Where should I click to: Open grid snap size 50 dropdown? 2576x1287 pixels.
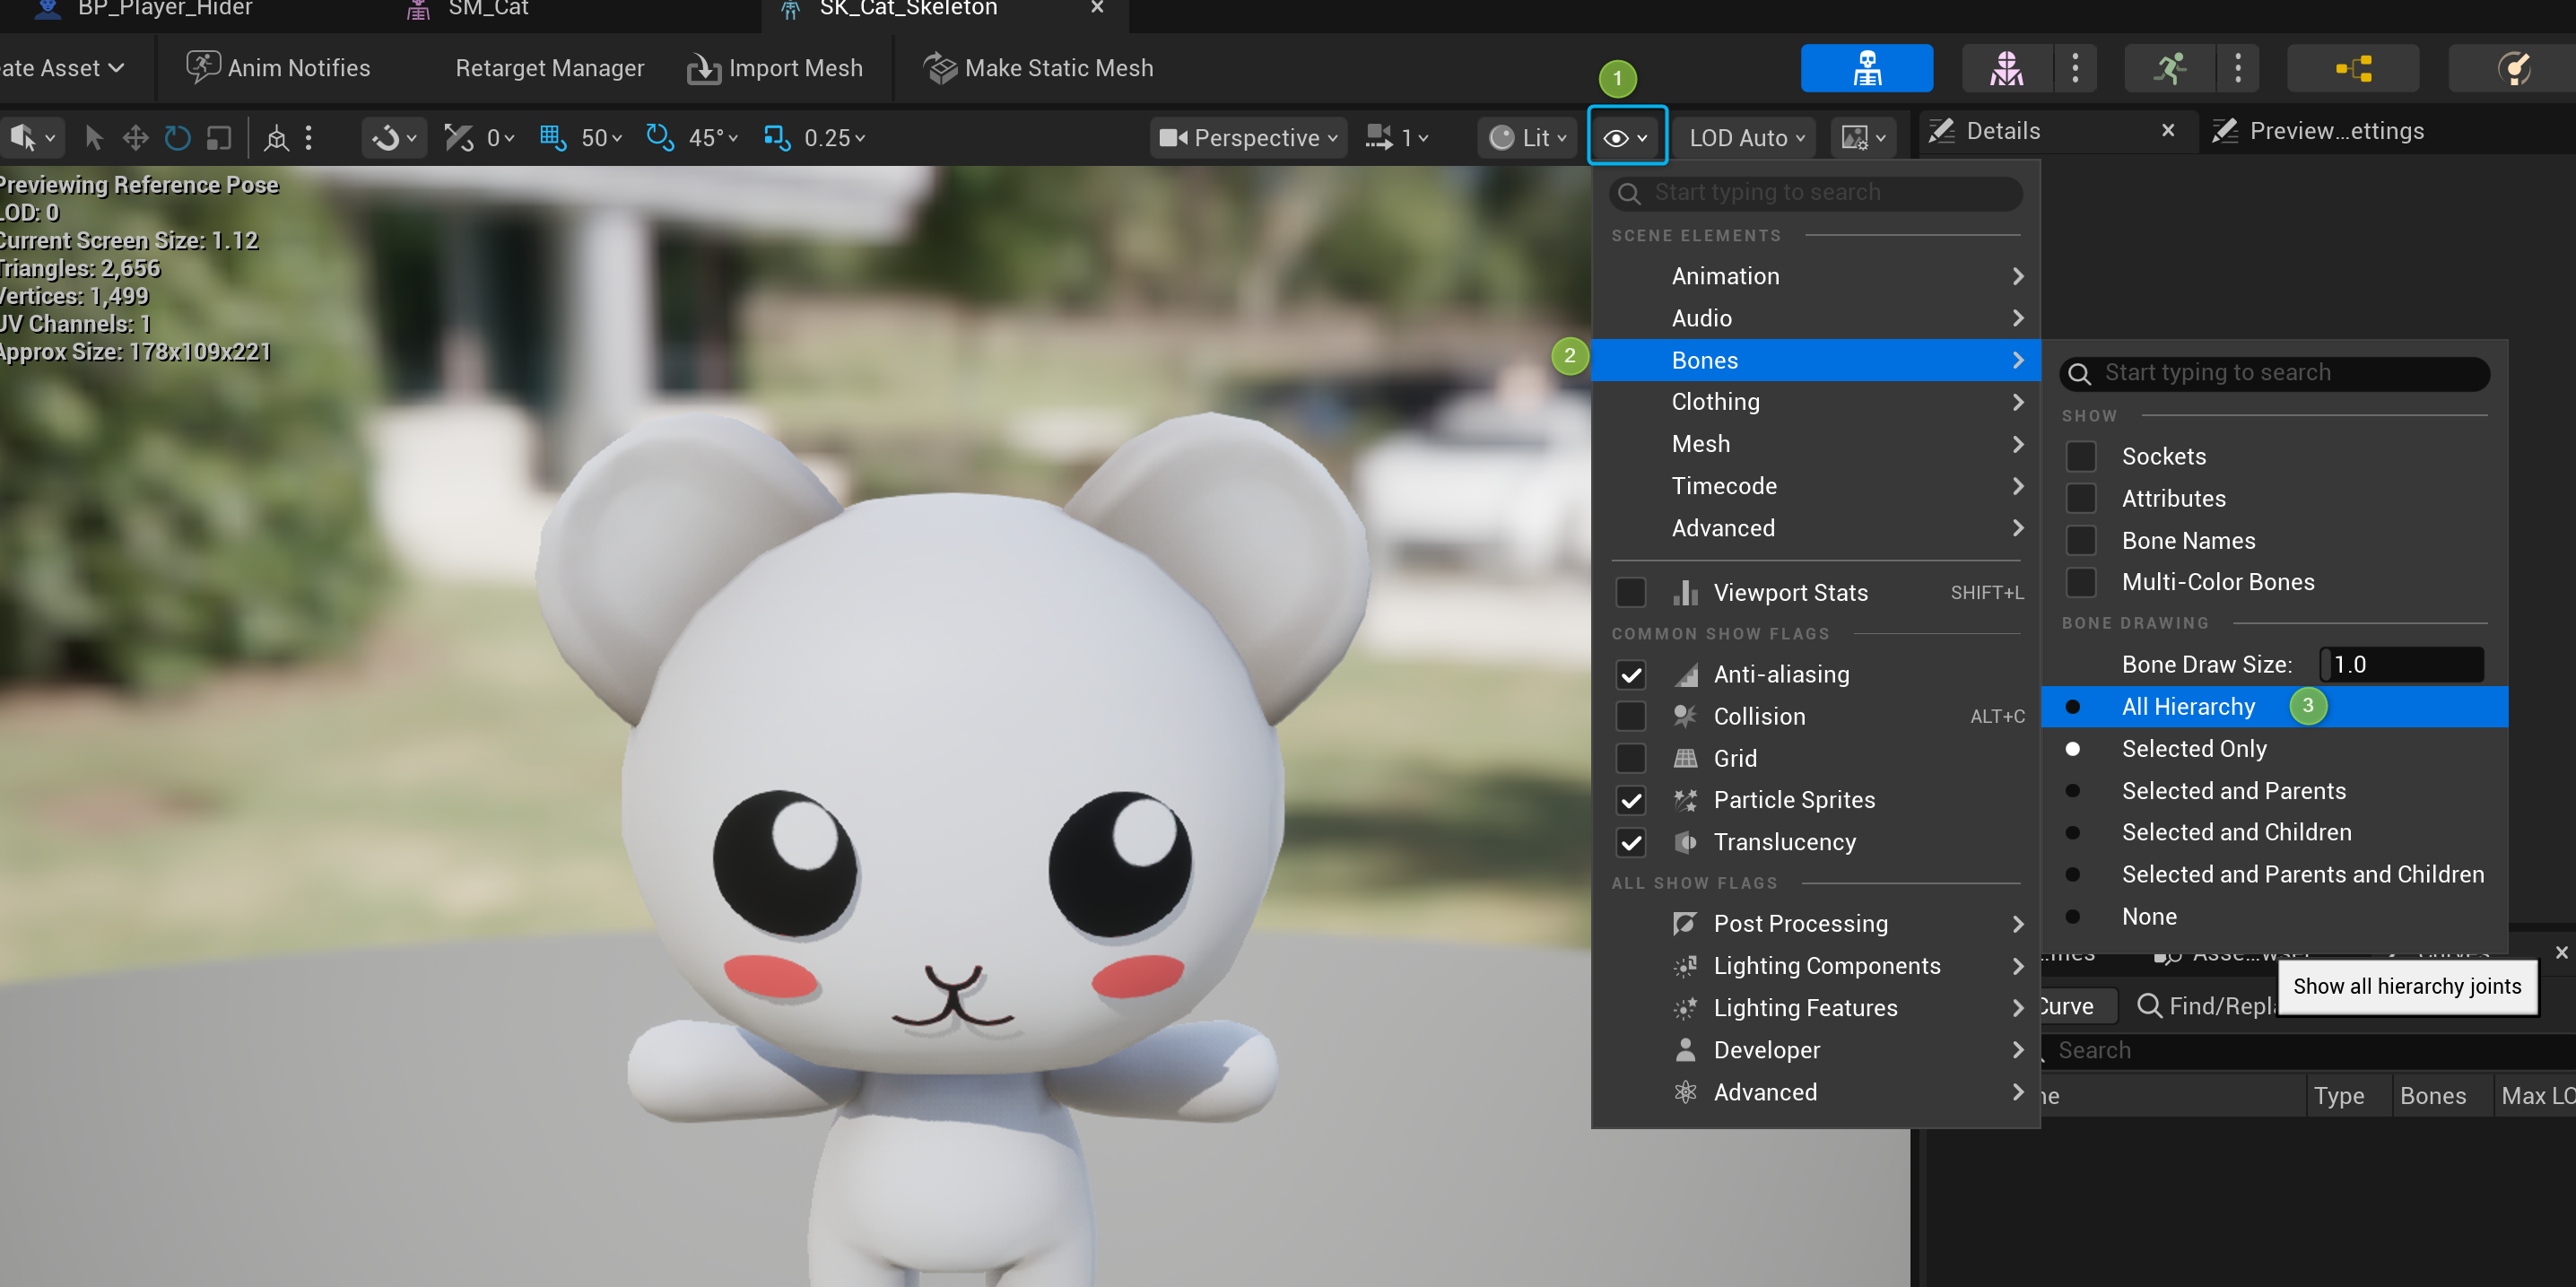602,137
